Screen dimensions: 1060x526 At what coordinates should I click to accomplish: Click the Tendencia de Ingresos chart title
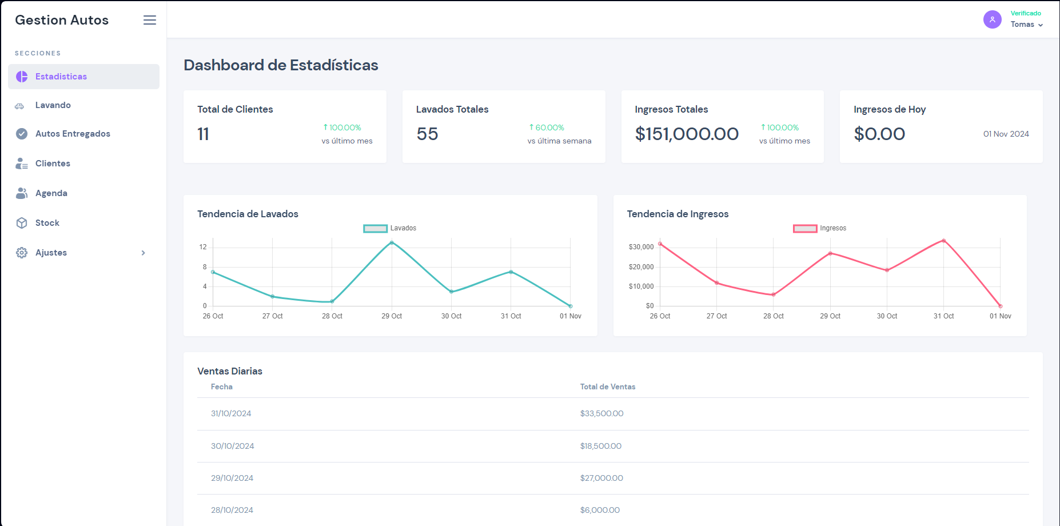click(678, 214)
